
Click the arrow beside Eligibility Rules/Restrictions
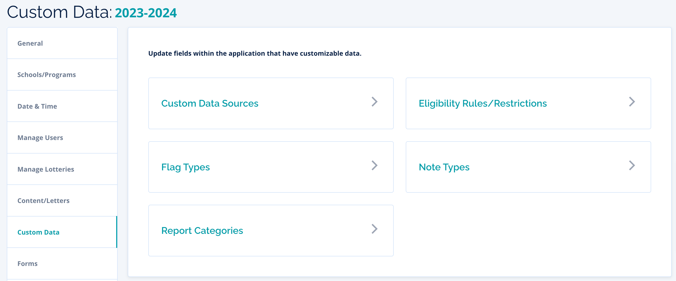(632, 102)
